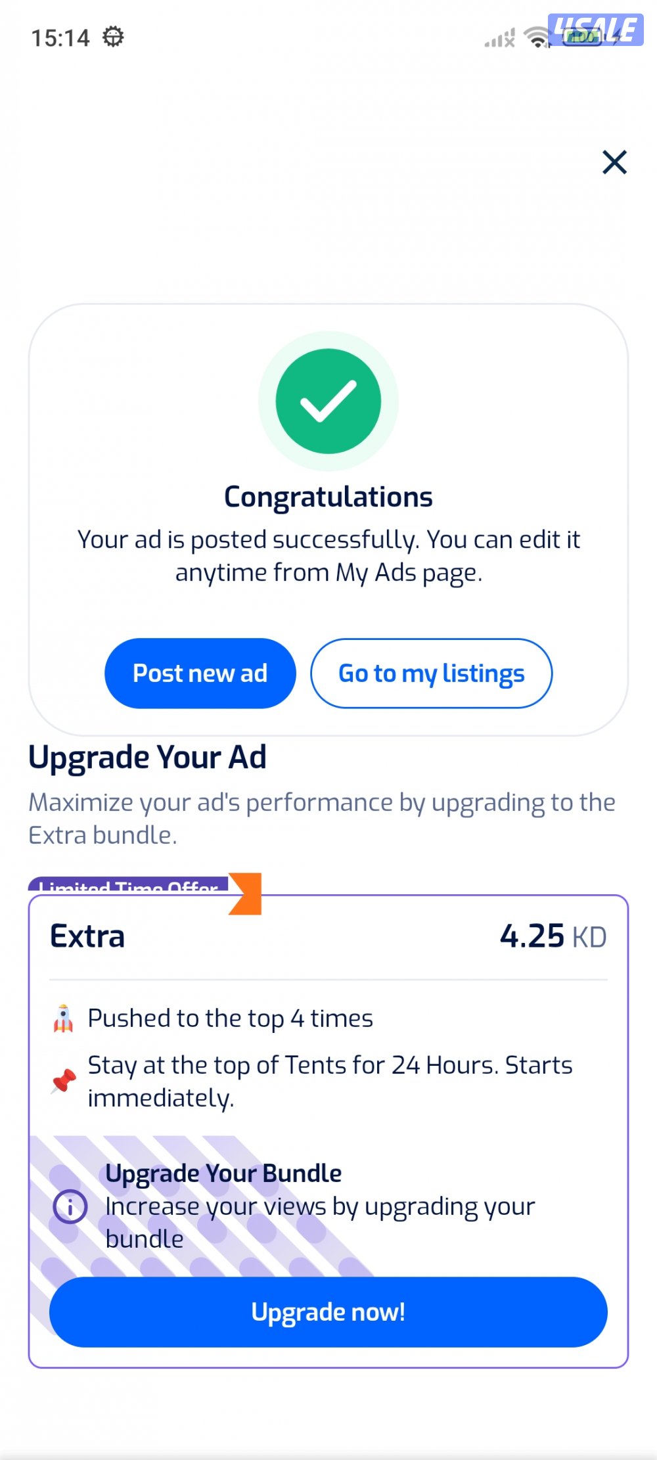Viewport: 657px width, 1460px height.
Task: Close the congratulations screen with X
Action: coord(614,162)
